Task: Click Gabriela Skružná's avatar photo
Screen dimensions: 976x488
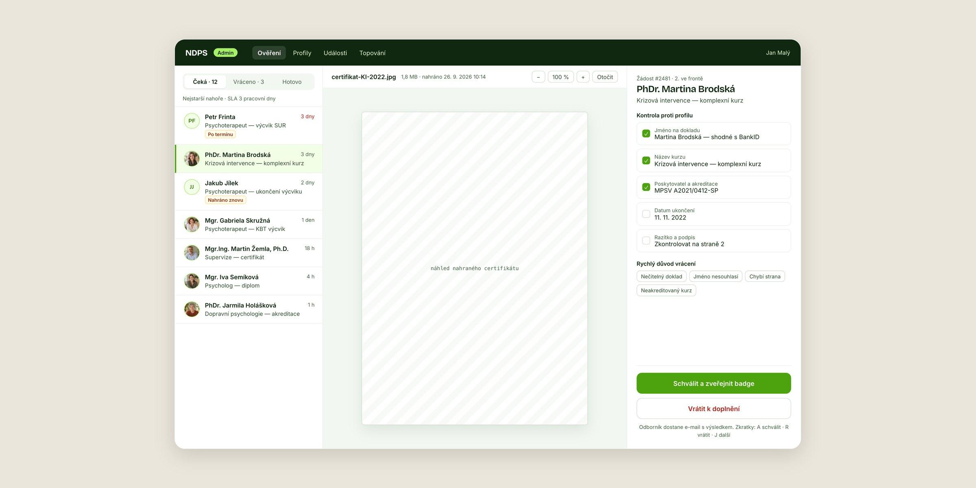Action: point(192,224)
